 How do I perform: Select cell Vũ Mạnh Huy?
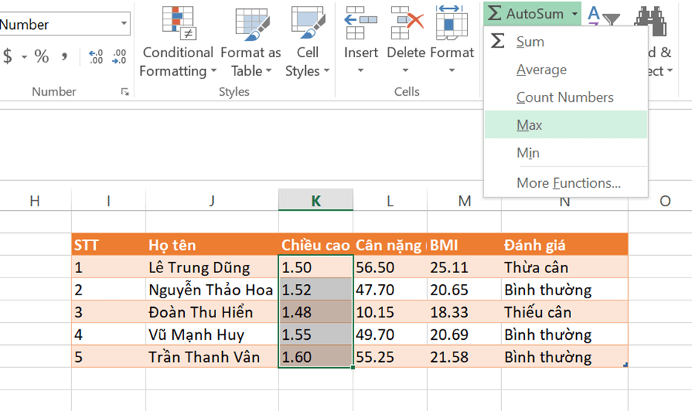pos(212,335)
